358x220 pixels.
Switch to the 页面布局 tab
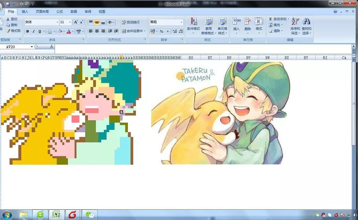[x=42, y=11]
